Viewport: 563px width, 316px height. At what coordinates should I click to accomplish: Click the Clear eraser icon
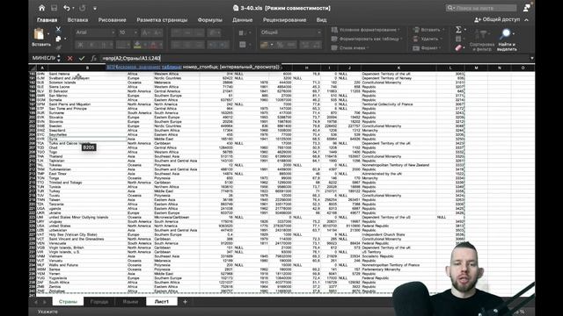coord(458,47)
